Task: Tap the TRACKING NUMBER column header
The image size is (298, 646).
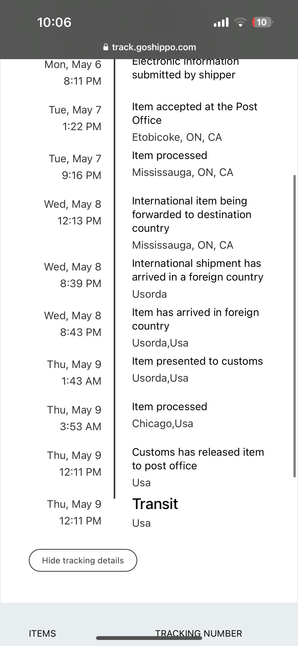Action: (198, 633)
